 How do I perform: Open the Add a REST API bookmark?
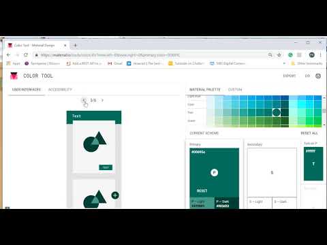click(84, 63)
